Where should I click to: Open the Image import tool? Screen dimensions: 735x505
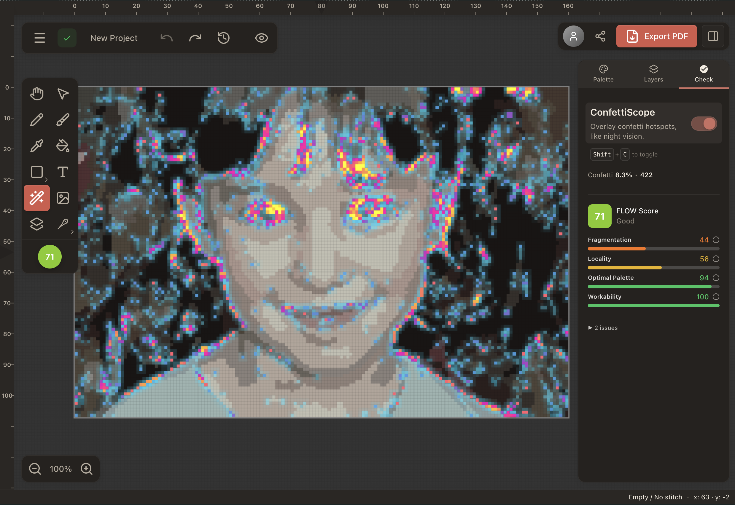click(63, 198)
